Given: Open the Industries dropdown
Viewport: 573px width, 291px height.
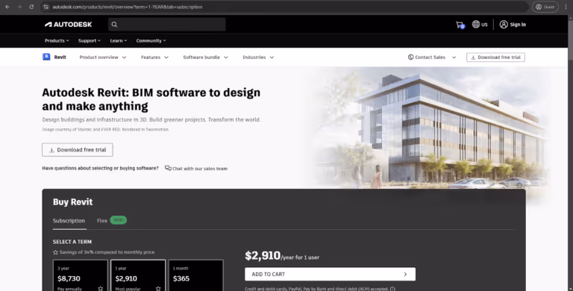Looking at the screenshot, I should point(258,57).
